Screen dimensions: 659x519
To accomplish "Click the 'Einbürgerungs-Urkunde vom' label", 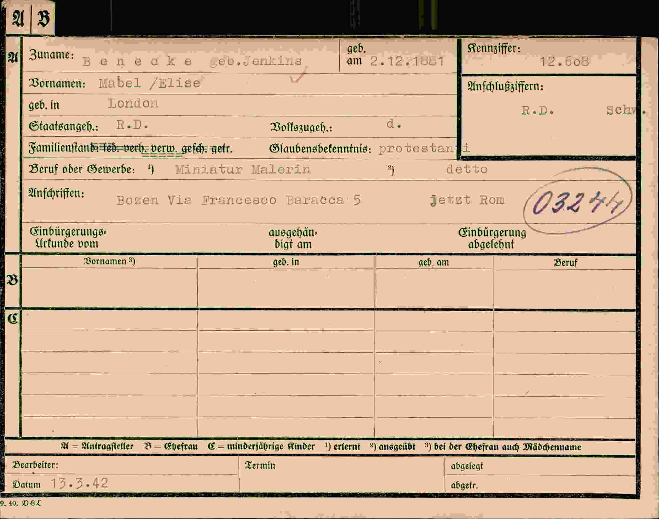I will click(x=68, y=238).
